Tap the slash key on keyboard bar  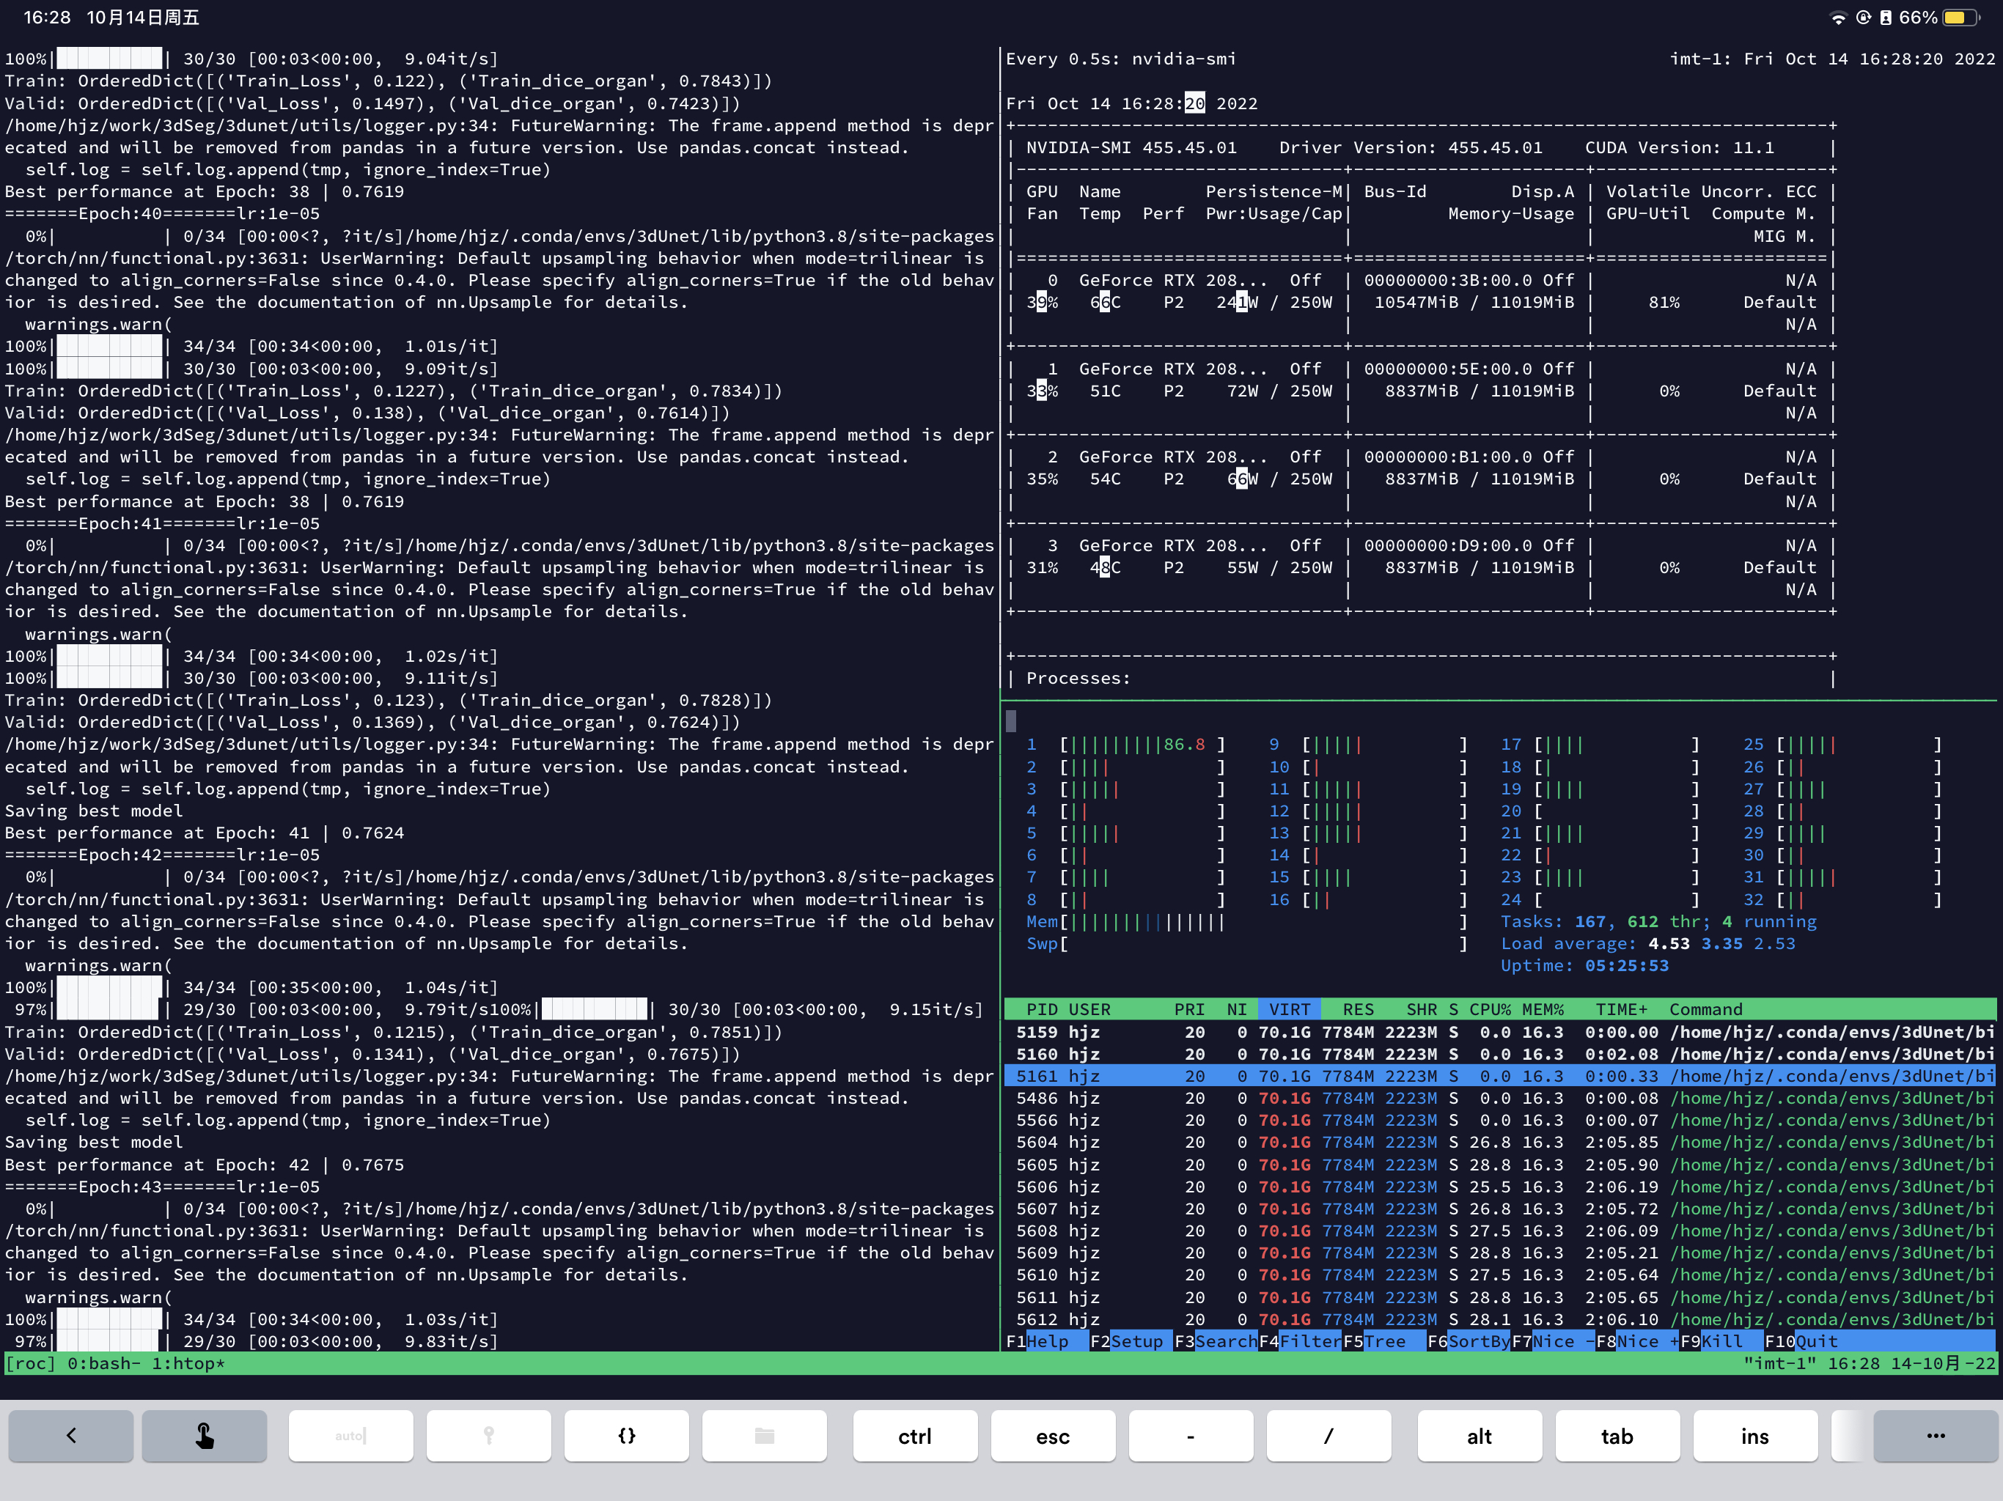(x=1328, y=1435)
